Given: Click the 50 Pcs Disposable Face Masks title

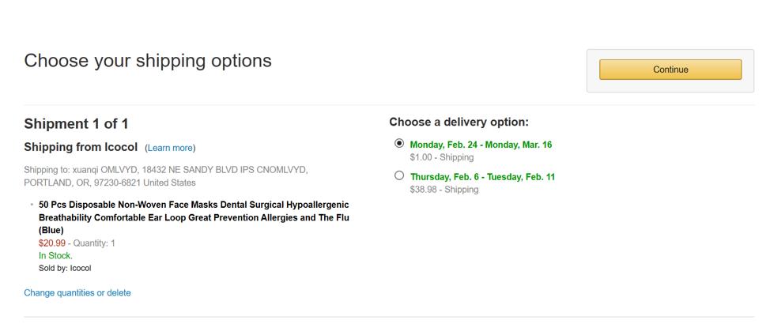Looking at the screenshot, I should click(194, 217).
